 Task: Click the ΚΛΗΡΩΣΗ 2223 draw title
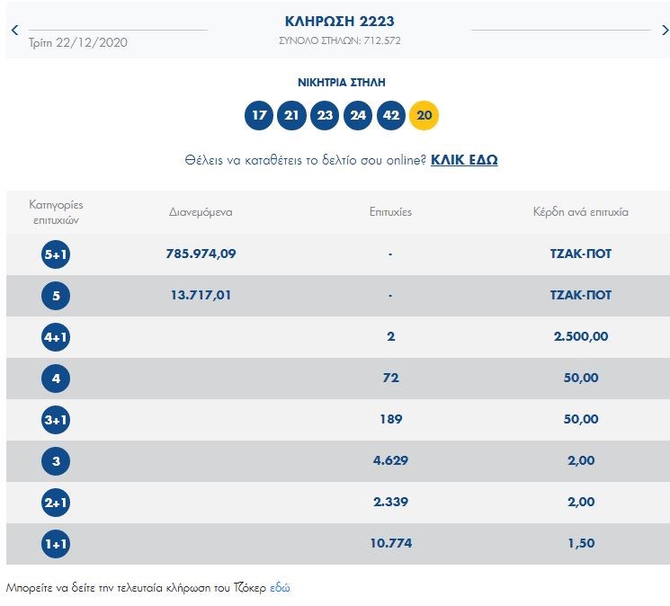(x=339, y=22)
